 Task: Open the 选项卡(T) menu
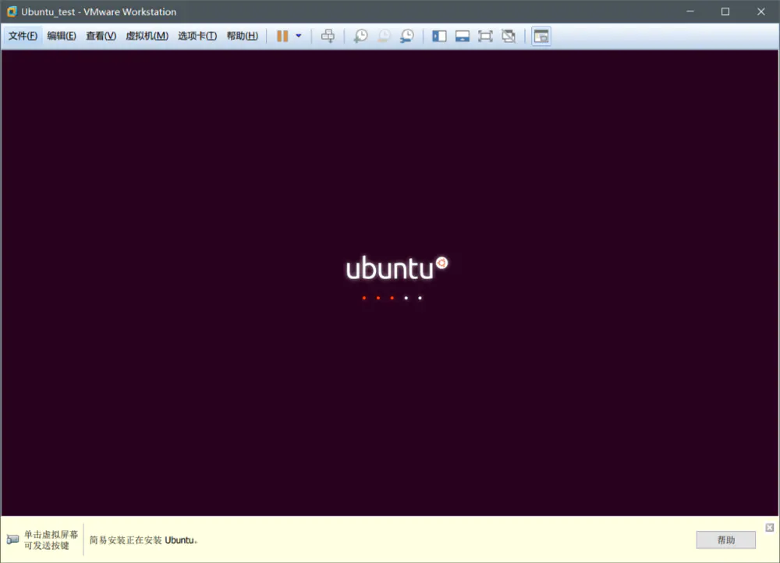tap(197, 36)
